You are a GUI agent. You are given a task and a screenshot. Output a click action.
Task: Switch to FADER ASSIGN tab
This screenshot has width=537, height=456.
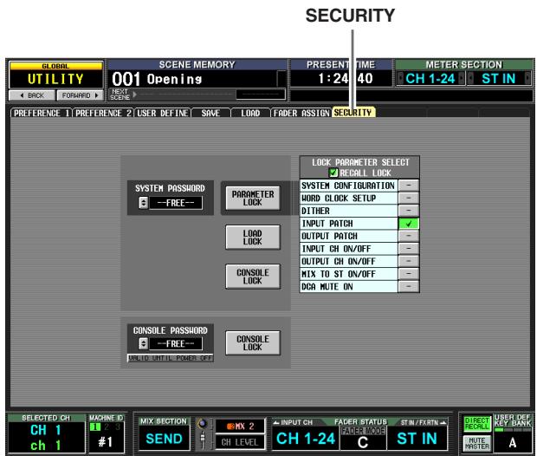point(301,114)
